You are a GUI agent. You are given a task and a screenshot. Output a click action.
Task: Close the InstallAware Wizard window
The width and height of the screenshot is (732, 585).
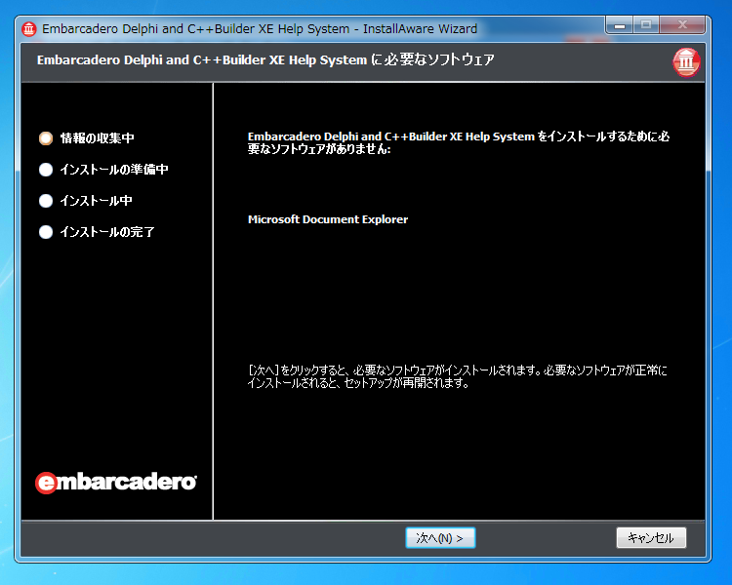[682, 24]
